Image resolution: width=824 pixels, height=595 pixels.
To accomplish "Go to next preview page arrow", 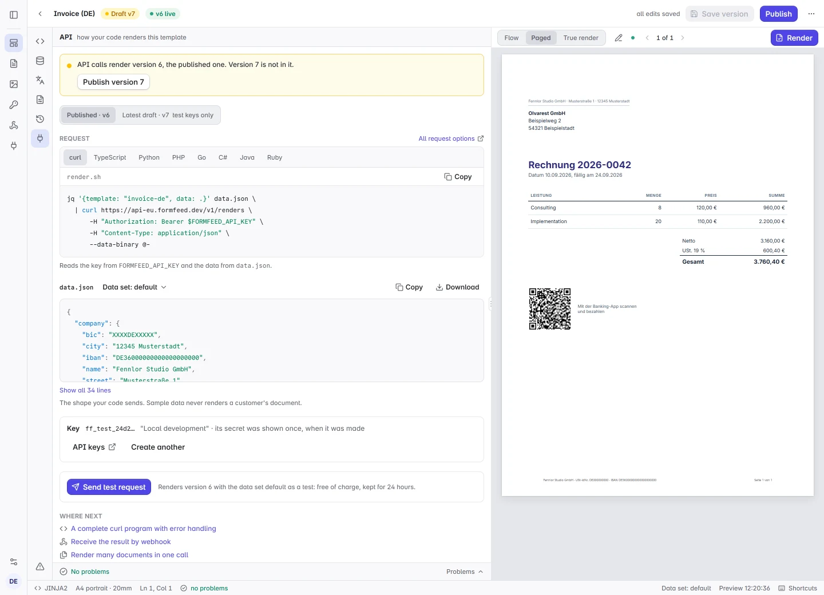I will click(x=683, y=38).
